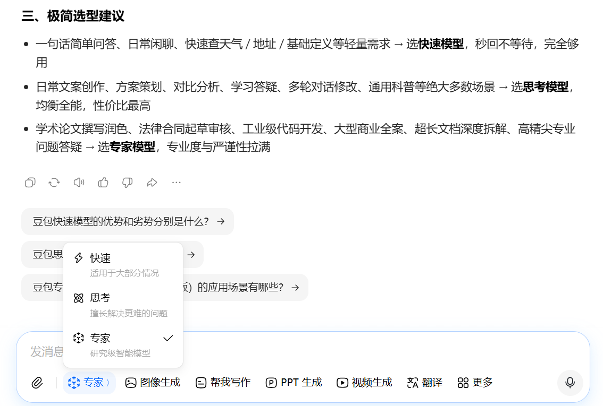Click description 研究级智能模型
The image size is (603, 406).
click(x=120, y=353)
